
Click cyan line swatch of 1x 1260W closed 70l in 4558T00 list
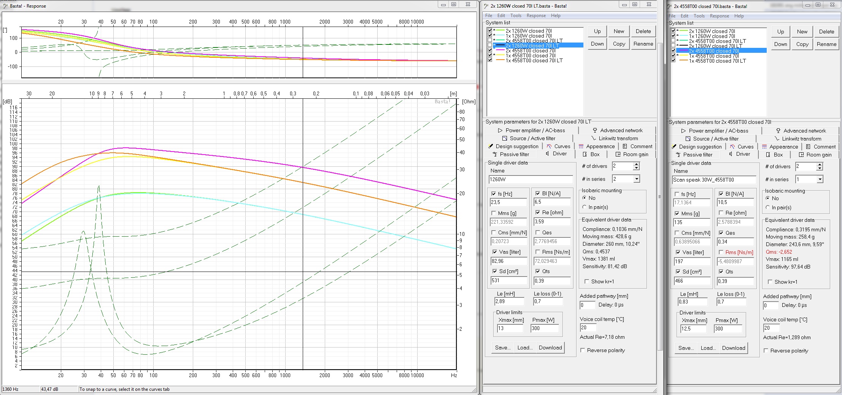pos(684,36)
